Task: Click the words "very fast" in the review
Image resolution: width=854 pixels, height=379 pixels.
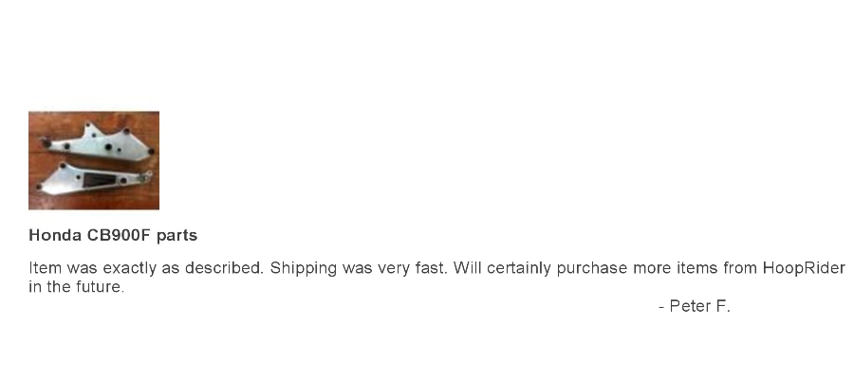Action: 411,268
